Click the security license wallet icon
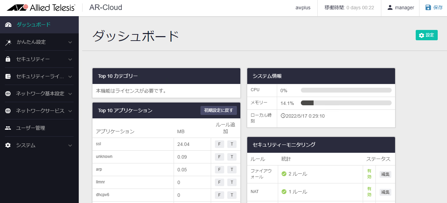447x203 pixels. click(8, 76)
